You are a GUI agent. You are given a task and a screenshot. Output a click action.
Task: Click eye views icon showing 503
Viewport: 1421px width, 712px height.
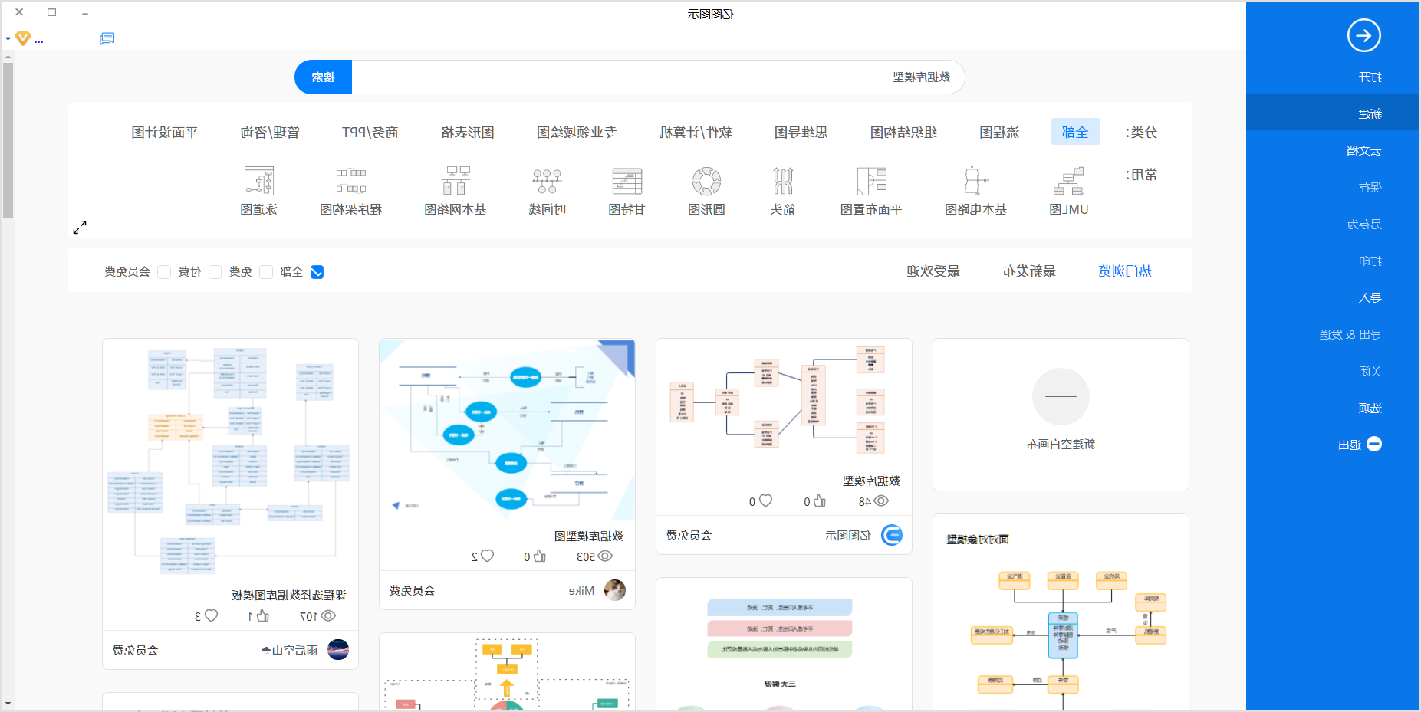pyautogui.click(x=605, y=556)
